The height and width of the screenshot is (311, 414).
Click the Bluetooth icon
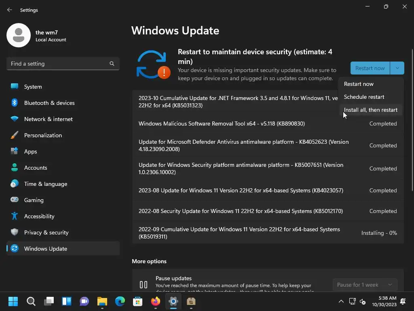15,102
